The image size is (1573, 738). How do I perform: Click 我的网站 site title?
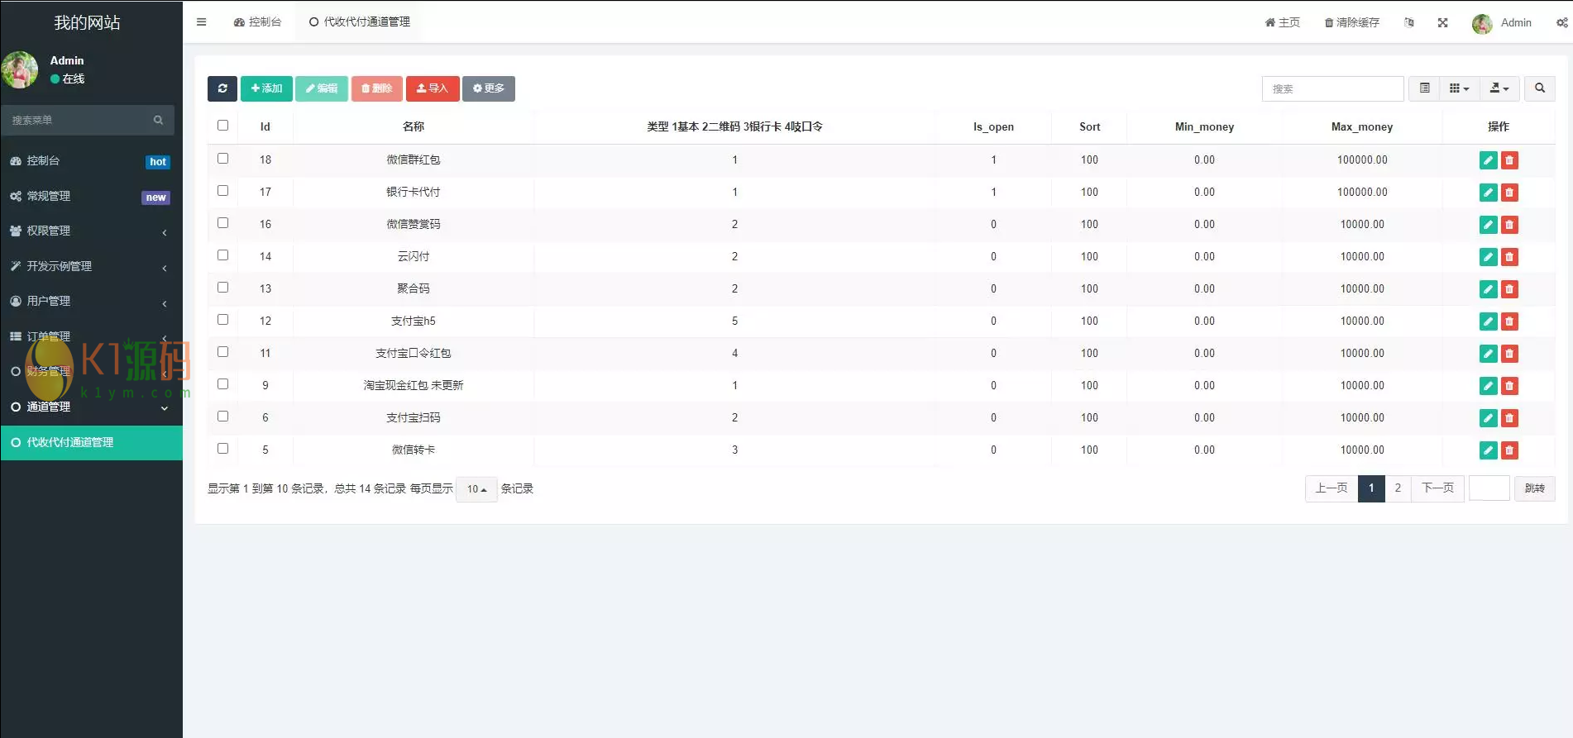pyautogui.click(x=87, y=22)
